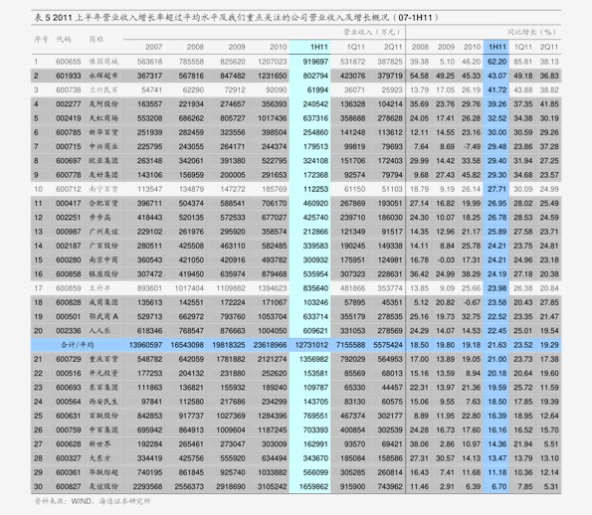Click stock code 600778
This screenshot has width=592, height=515.
pyautogui.click(x=69, y=175)
